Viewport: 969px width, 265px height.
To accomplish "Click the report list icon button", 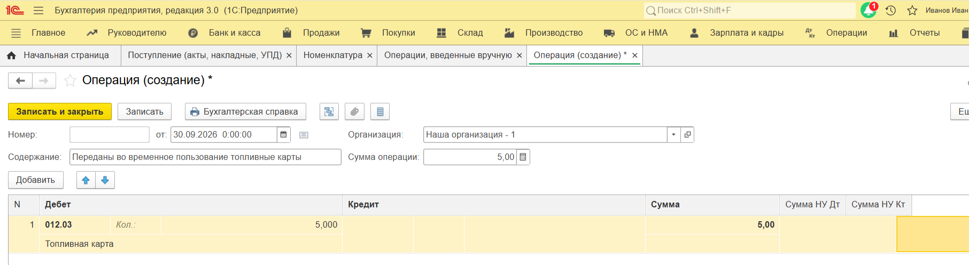I will coord(380,111).
